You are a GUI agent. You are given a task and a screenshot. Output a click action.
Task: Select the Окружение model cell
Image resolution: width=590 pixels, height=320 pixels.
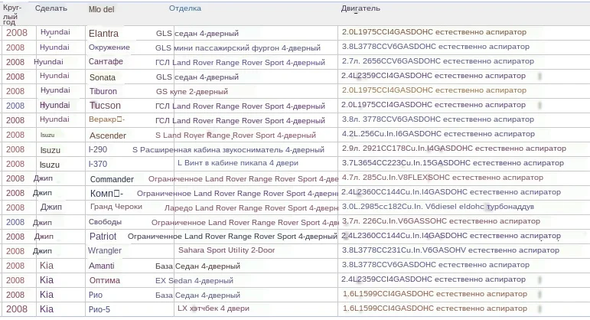(x=109, y=47)
